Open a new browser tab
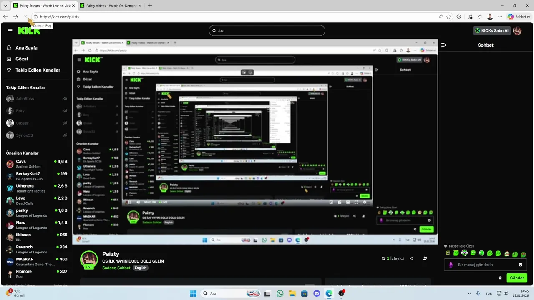Screen dimensions: 534x300 150,5
